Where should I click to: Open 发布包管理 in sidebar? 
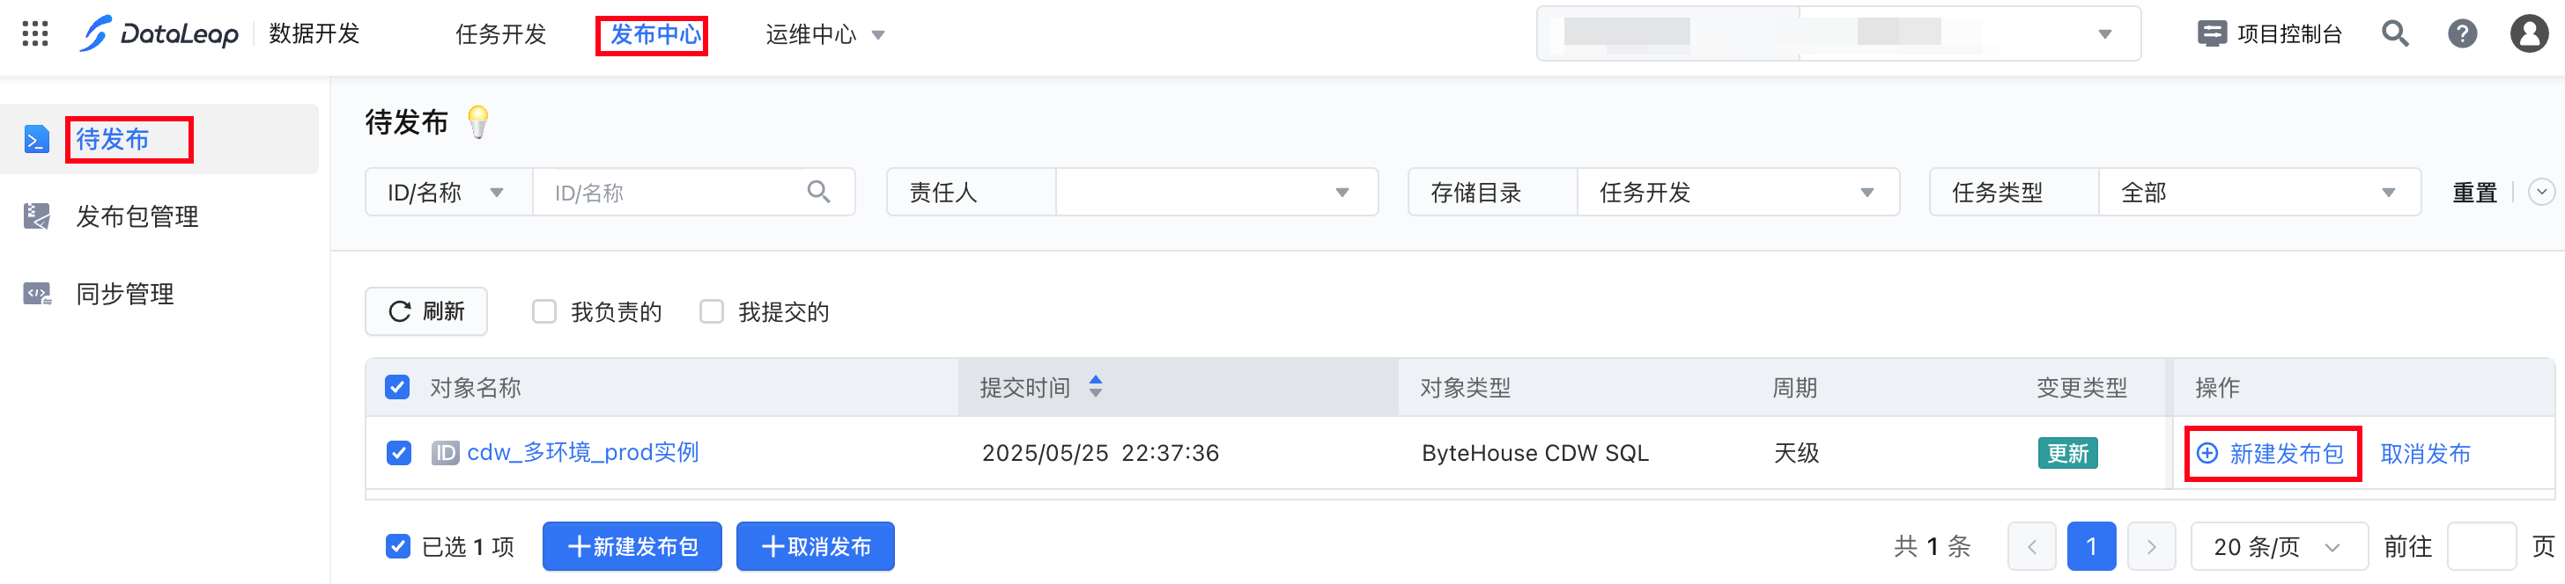point(137,217)
